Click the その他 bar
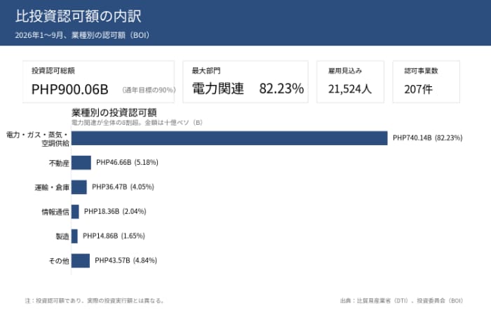Image resolution: width=491 pixels, height=327 pixels. (x=81, y=260)
